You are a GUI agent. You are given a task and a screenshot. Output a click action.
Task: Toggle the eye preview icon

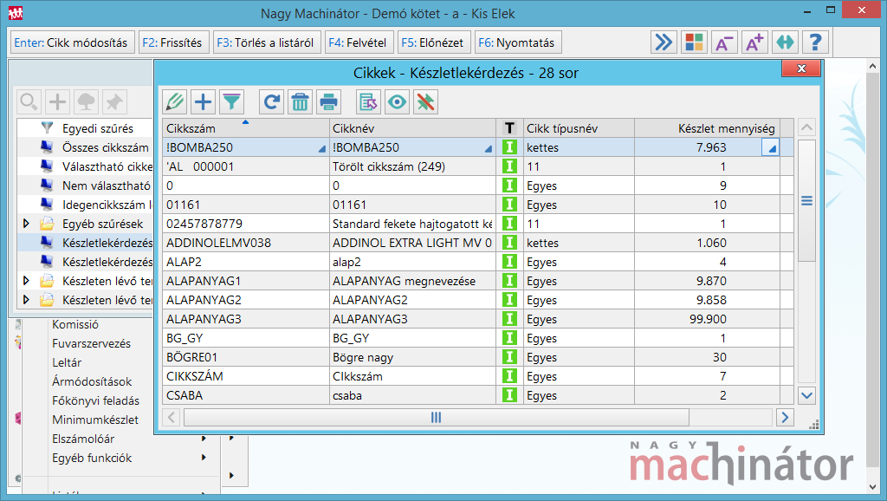click(397, 102)
